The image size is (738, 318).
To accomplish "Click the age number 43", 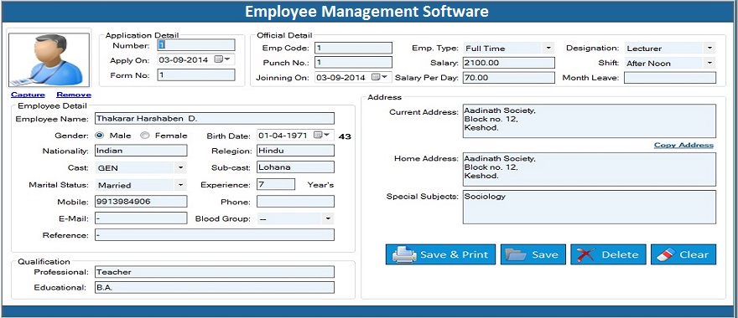I will click(x=345, y=136).
